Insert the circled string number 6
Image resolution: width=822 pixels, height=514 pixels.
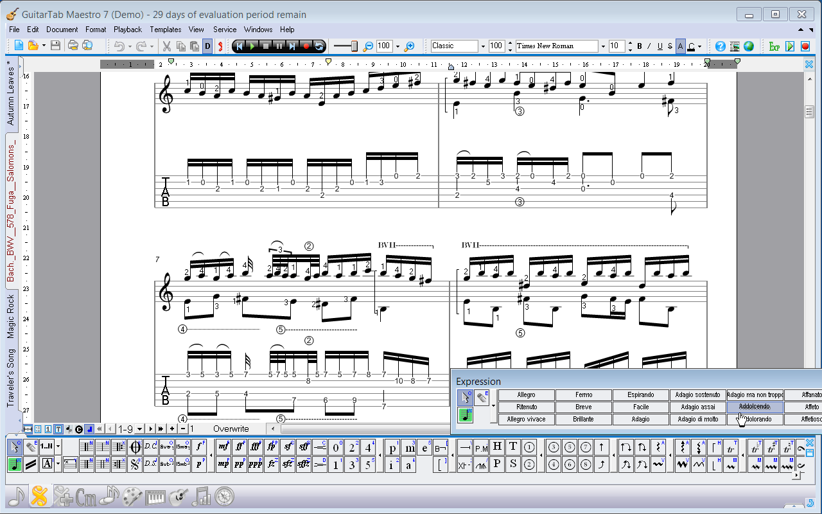pyautogui.click(x=568, y=464)
